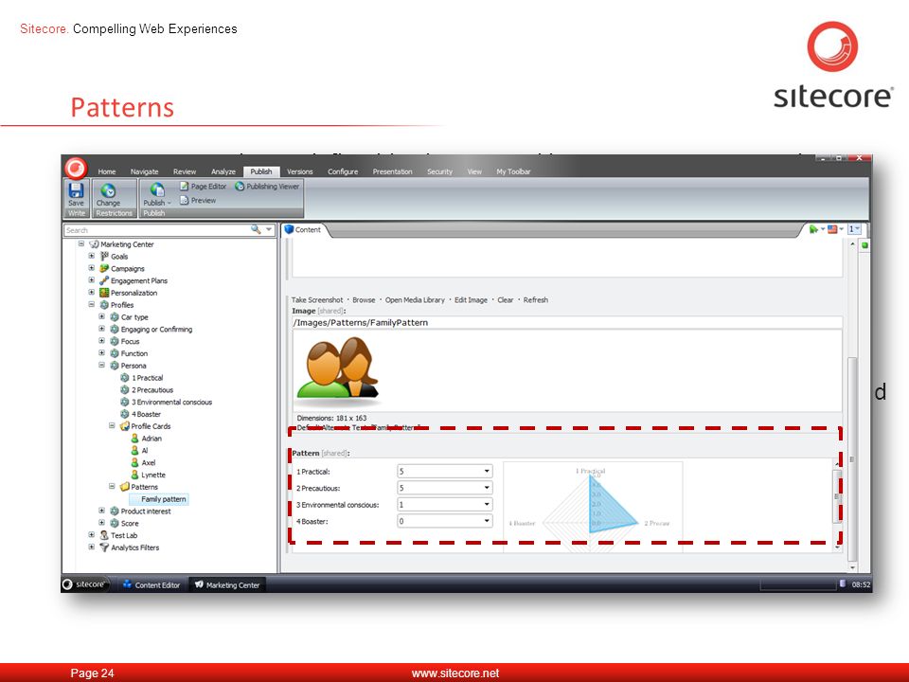Select the Engagement Plans tree item
The width and height of the screenshot is (909, 682).
[x=134, y=280]
